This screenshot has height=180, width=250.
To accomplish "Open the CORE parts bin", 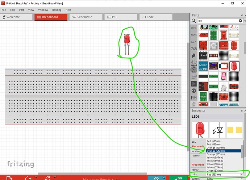I will [194, 28].
